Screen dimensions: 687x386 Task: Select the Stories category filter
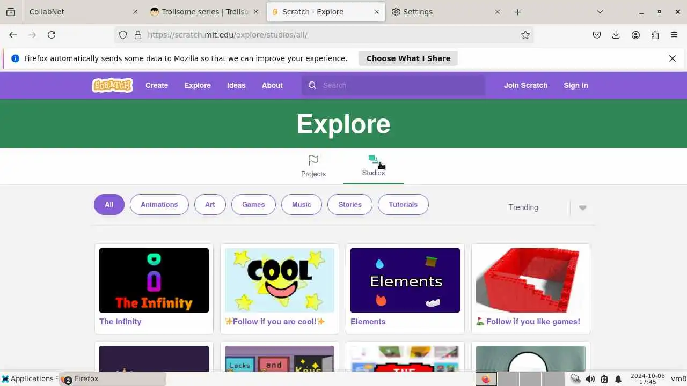350,204
